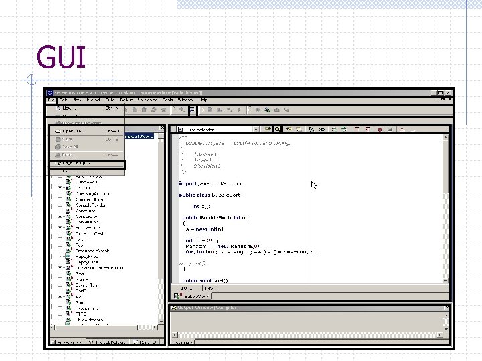The width and height of the screenshot is (482, 361).
Task: Switch to the Filesystems explorer tab
Action: point(68,342)
